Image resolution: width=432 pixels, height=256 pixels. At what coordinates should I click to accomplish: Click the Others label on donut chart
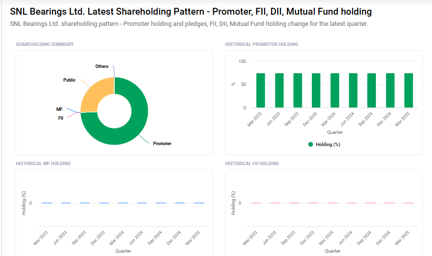point(102,66)
